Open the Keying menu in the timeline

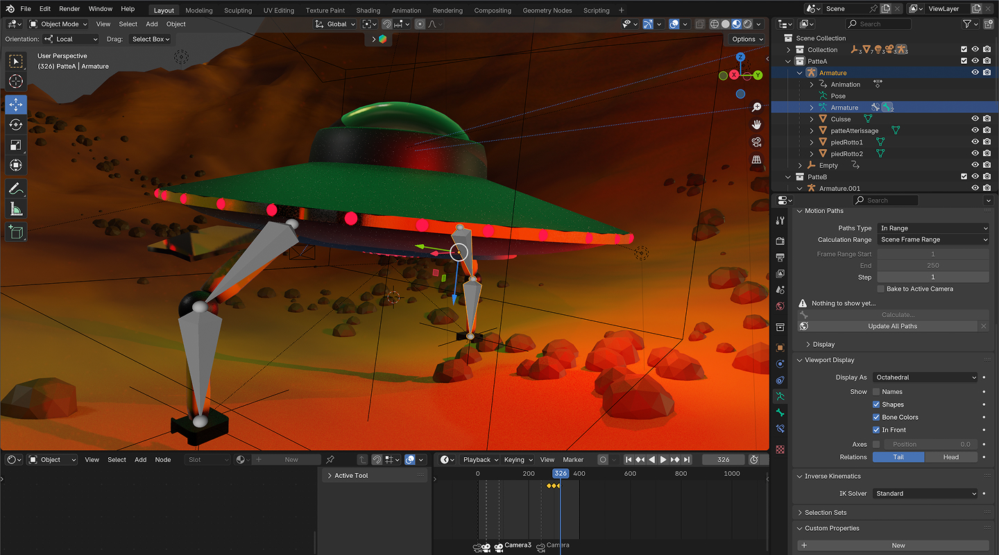(x=518, y=460)
